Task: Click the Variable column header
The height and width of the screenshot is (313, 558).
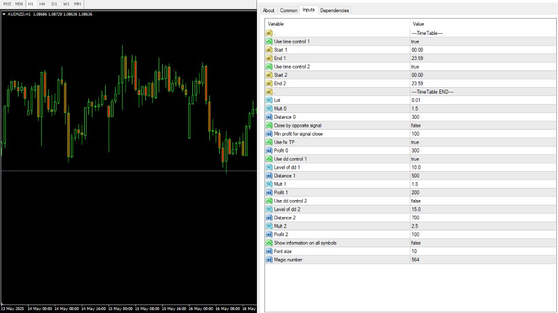Action: (x=276, y=24)
